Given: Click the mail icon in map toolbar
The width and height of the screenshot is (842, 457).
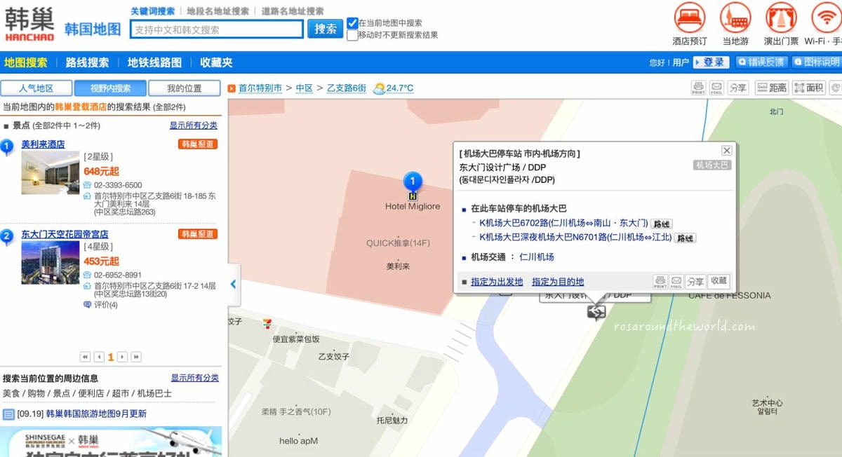Looking at the screenshot, I should coord(716,88).
